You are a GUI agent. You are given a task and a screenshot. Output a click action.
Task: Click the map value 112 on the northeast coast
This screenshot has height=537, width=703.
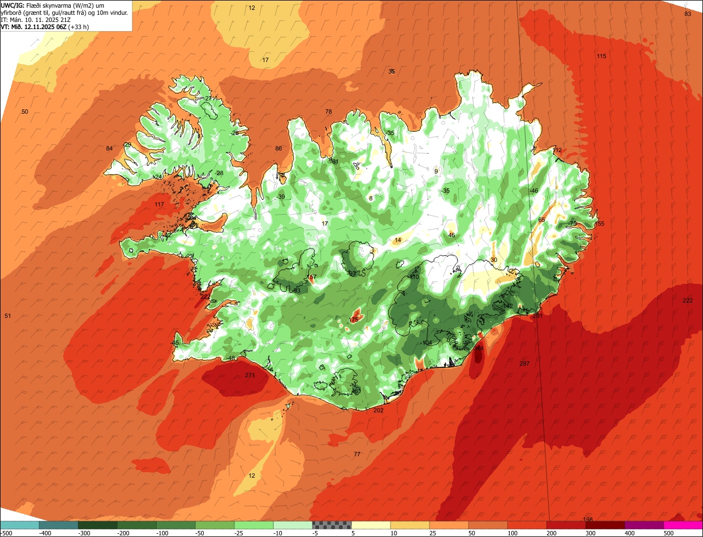[x=557, y=150]
